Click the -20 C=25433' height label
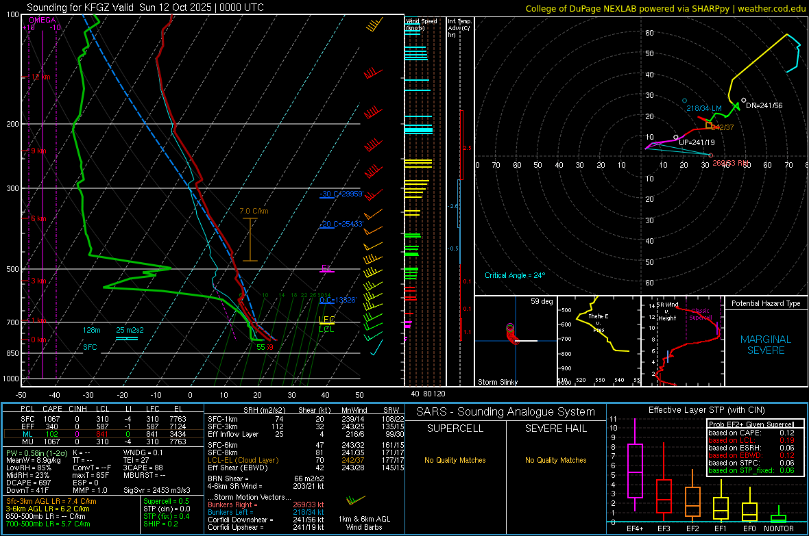 tap(341, 225)
